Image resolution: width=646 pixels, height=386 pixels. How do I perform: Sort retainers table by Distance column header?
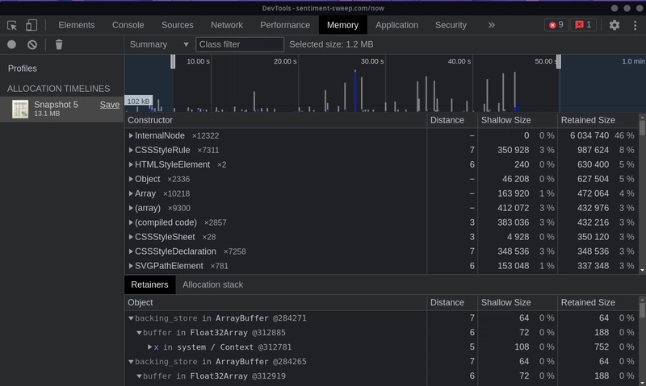(x=452, y=302)
